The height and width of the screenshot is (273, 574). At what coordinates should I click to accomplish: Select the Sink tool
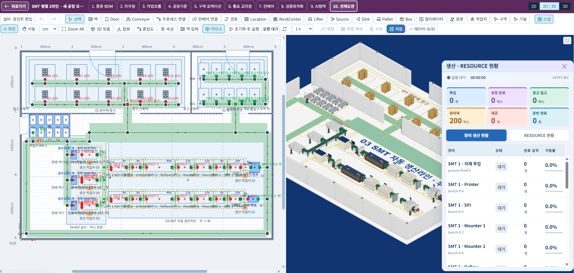click(363, 19)
